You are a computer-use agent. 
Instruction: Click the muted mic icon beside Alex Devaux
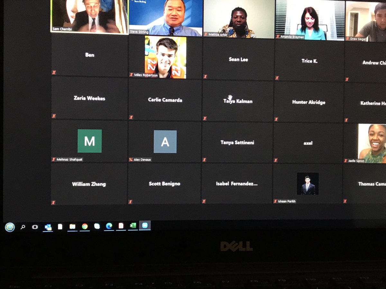click(x=131, y=160)
